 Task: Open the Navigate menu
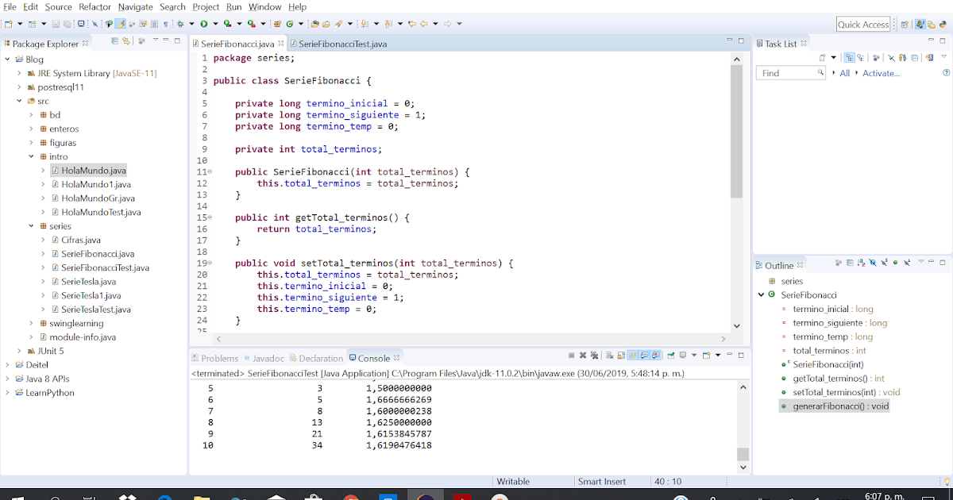tap(135, 6)
